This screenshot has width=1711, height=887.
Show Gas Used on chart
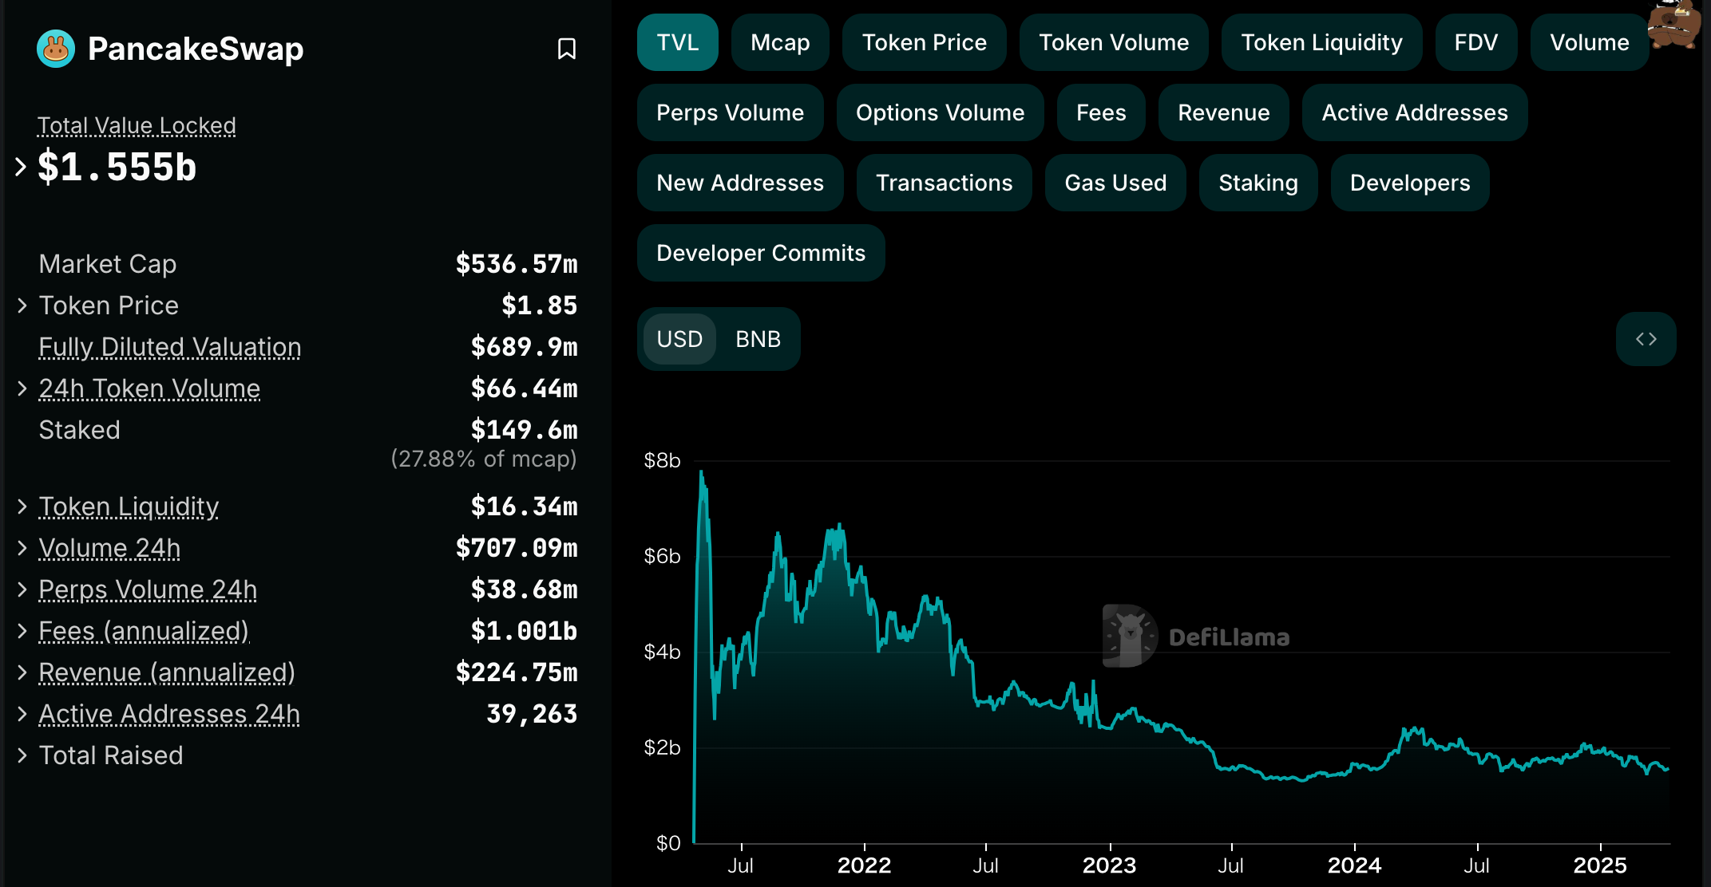(x=1115, y=183)
